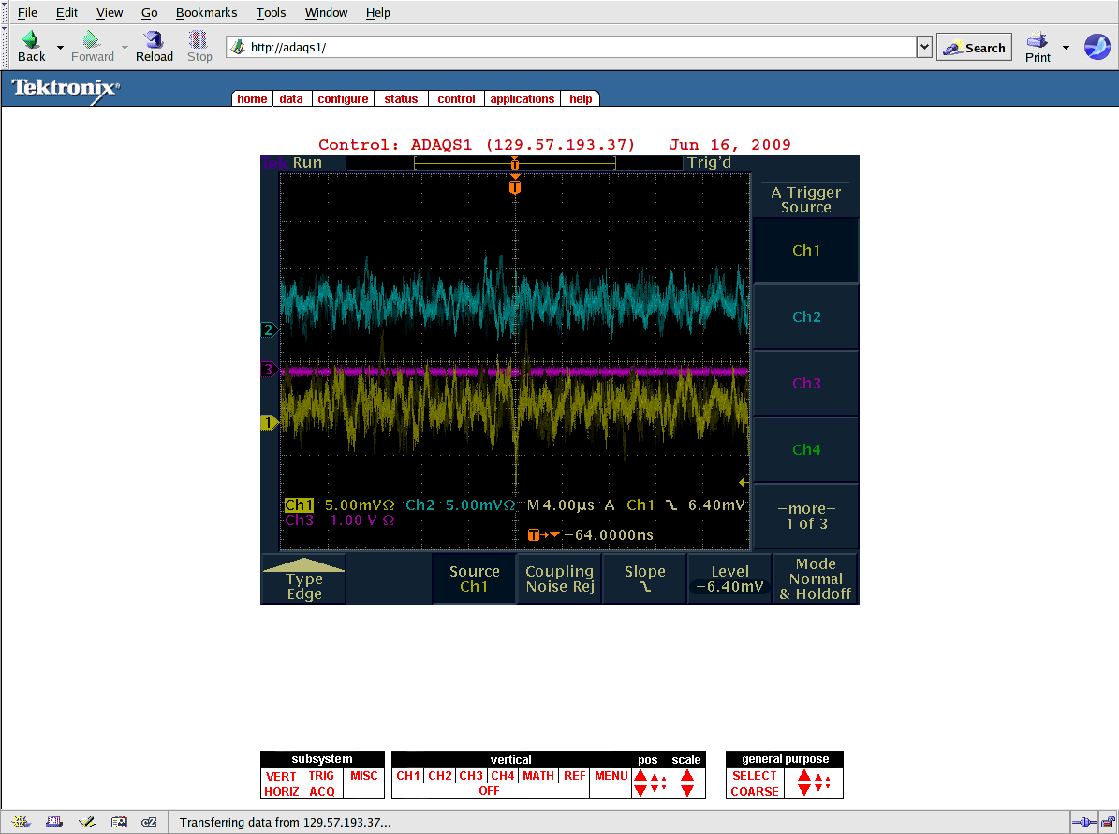Click the channel 3 ground marker
The image size is (1119, 834).
click(269, 370)
